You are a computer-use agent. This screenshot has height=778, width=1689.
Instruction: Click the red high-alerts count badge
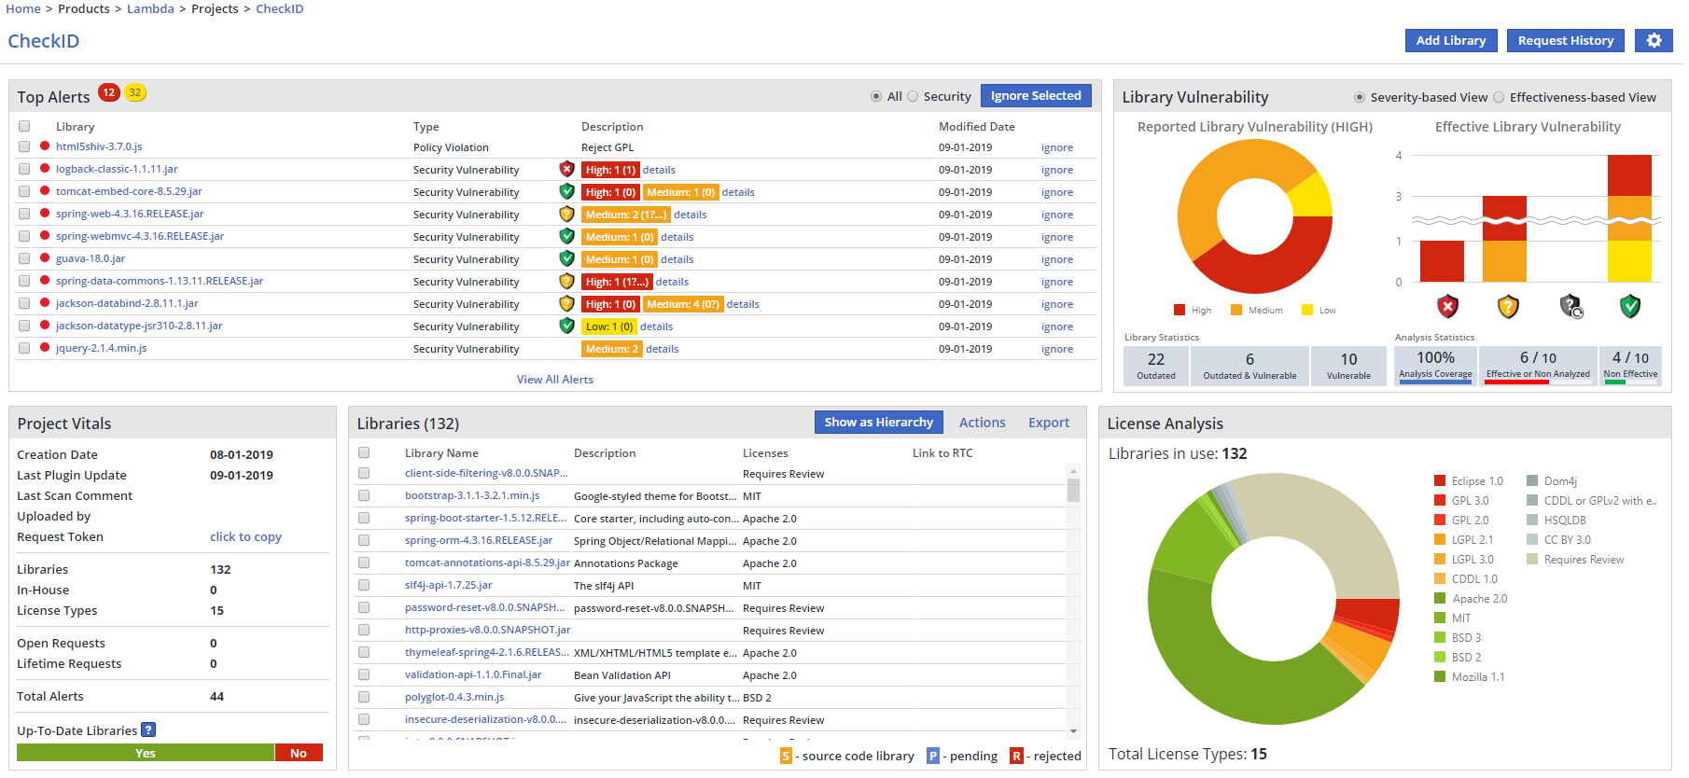[x=109, y=93]
